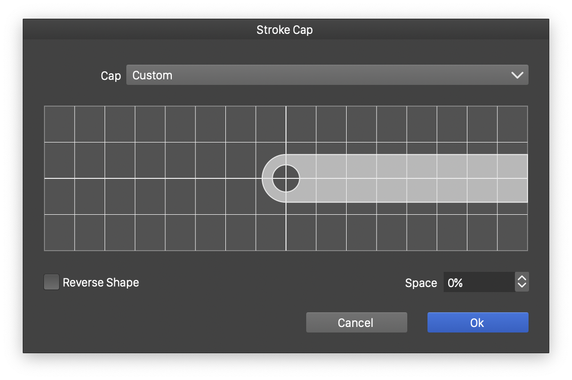Enable the Reverse Shape checkbox
The height and width of the screenshot is (380, 572).
tap(51, 282)
